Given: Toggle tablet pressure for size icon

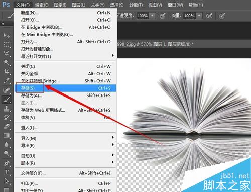Looking at the screenshot, I should pos(222,16).
